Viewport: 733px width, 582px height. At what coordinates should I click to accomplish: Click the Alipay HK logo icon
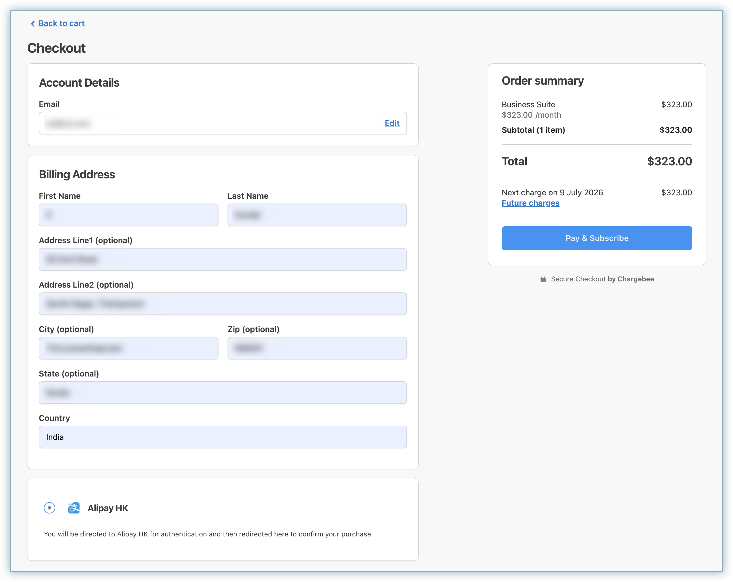tap(74, 508)
